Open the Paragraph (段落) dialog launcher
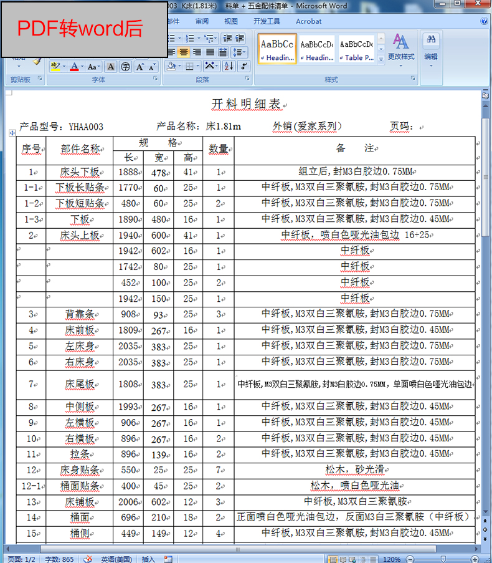492x563 pixels. pos(247,79)
